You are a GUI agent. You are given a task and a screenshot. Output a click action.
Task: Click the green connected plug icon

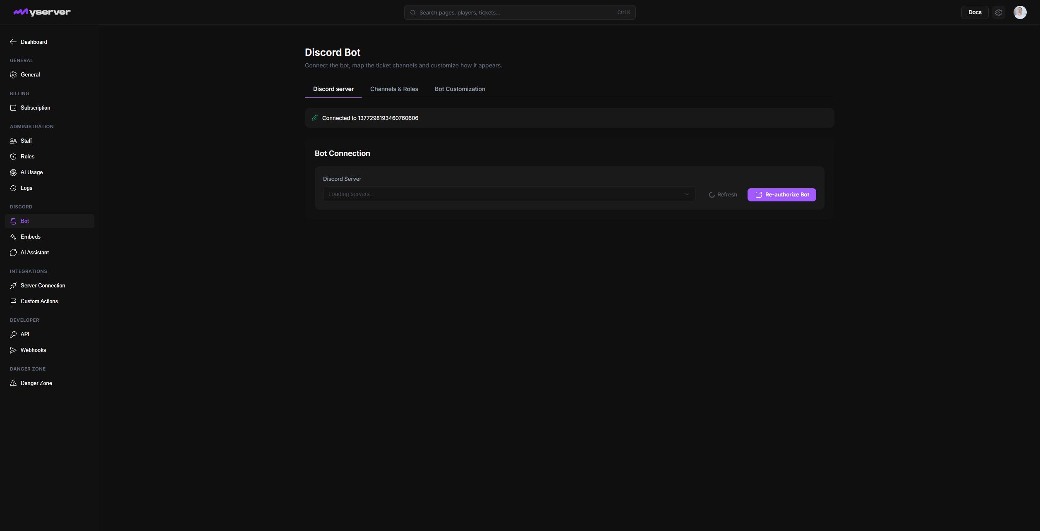(x=315, y=118)
